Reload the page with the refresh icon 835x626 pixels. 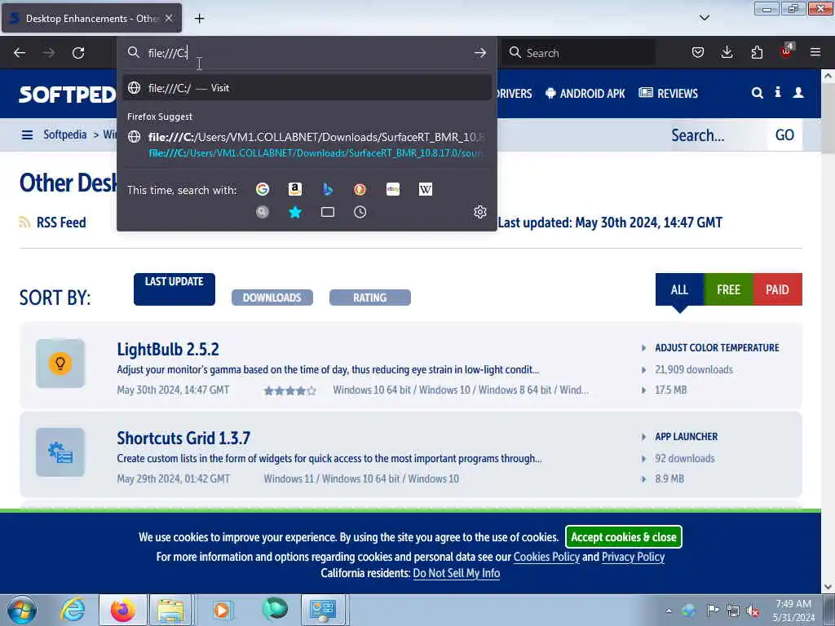(x=78, y=53)
